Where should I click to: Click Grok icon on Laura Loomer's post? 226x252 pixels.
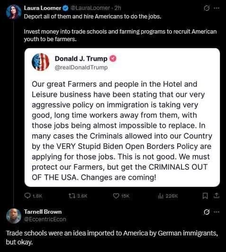pos(207,8)
